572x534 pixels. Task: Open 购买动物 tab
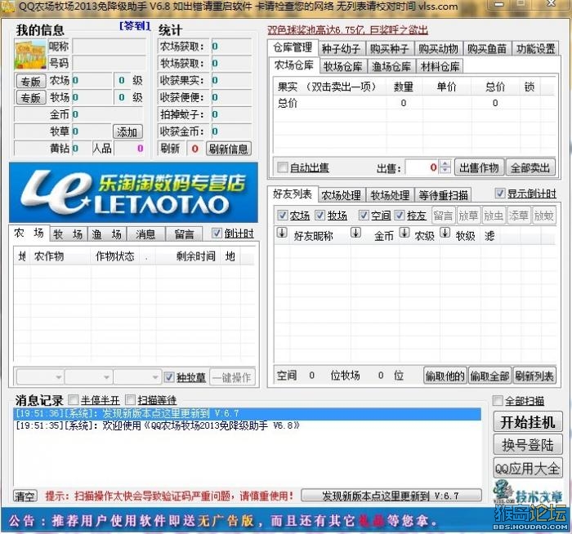(438, 48)
